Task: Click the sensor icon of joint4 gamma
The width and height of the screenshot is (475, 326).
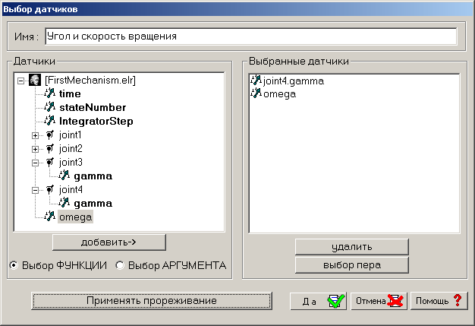Action: (64, 203)
